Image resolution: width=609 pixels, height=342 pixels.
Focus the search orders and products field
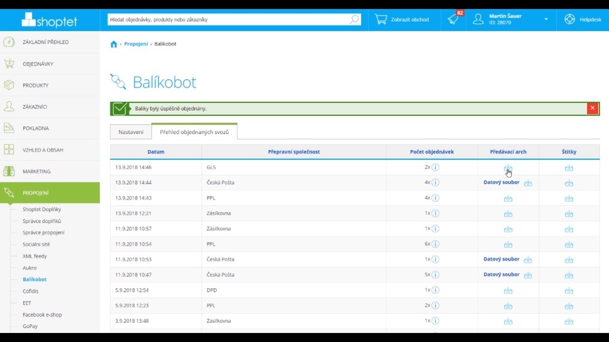tap(228, 19)
